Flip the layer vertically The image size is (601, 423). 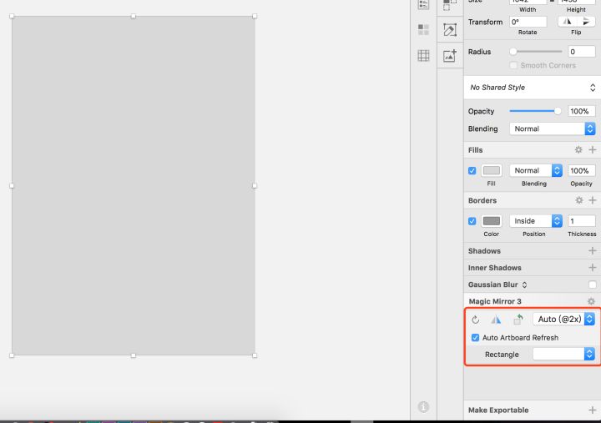586,22
